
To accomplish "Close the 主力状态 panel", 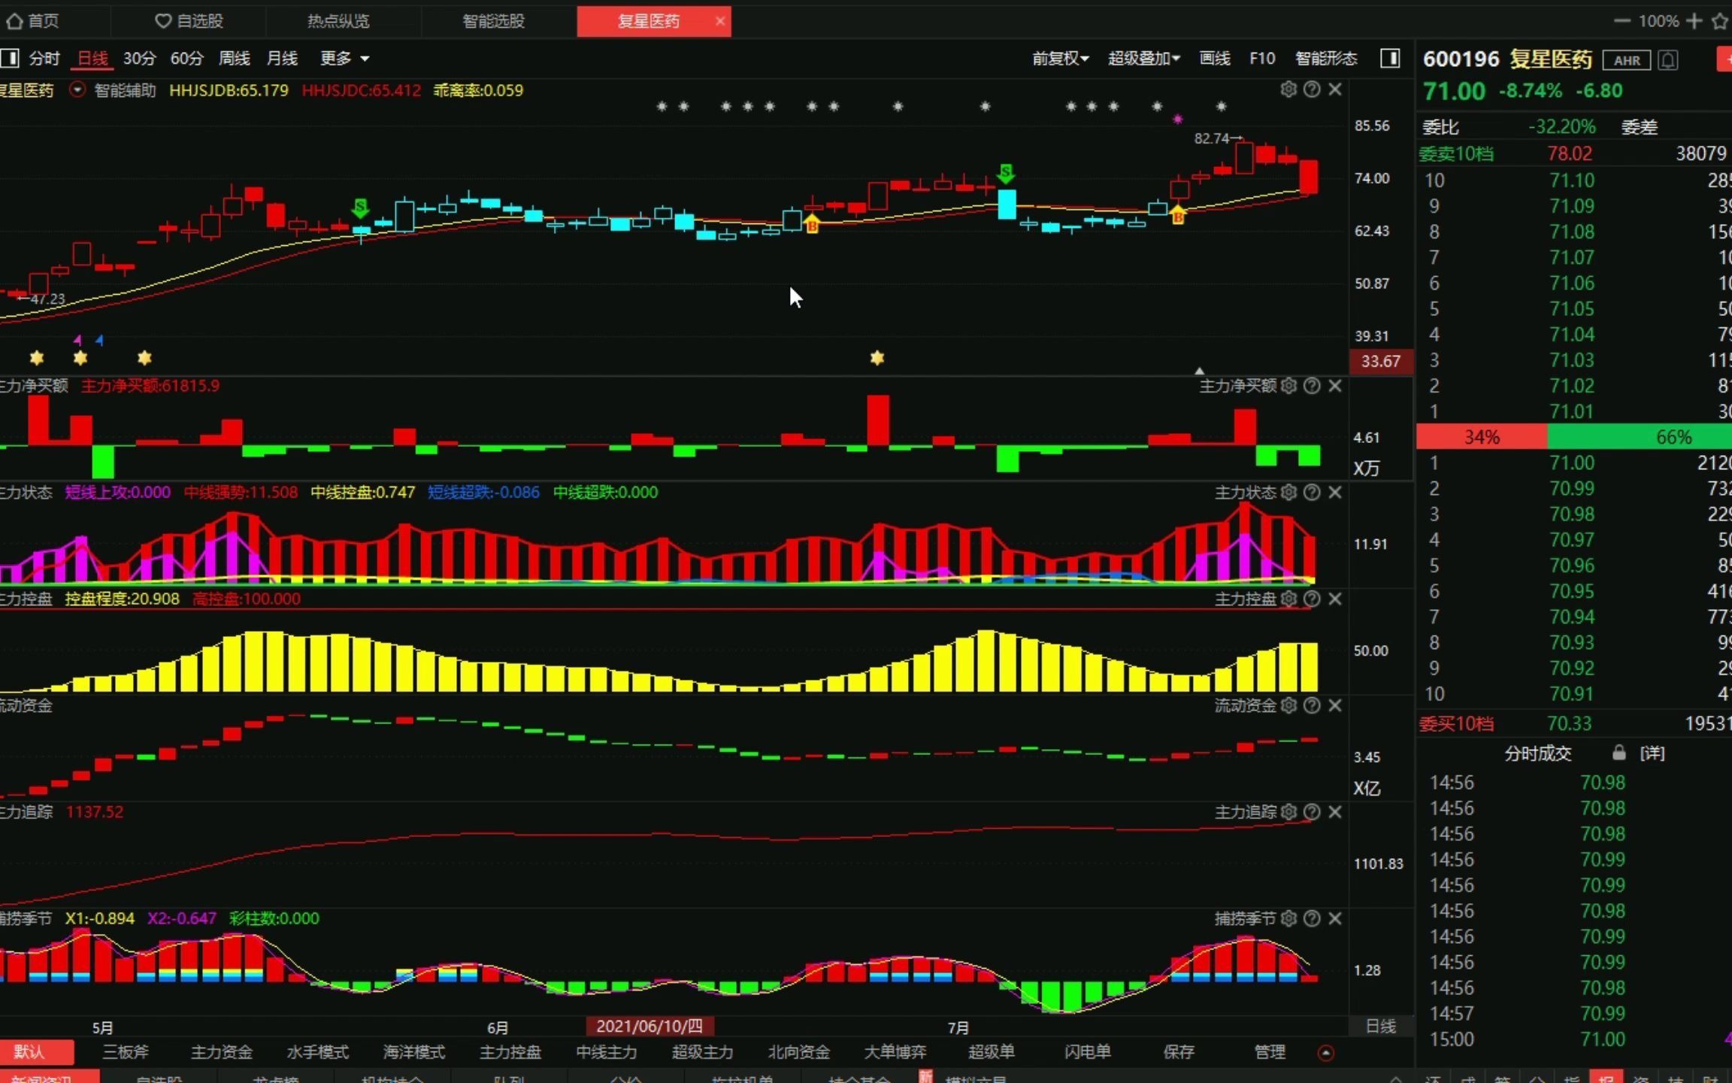I will pos(1335,492).
